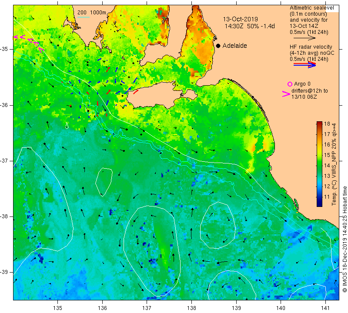The width and height of the screenshot is (348, 313).
Task: Click the latitude axis label -39
Action: point(4,272)
